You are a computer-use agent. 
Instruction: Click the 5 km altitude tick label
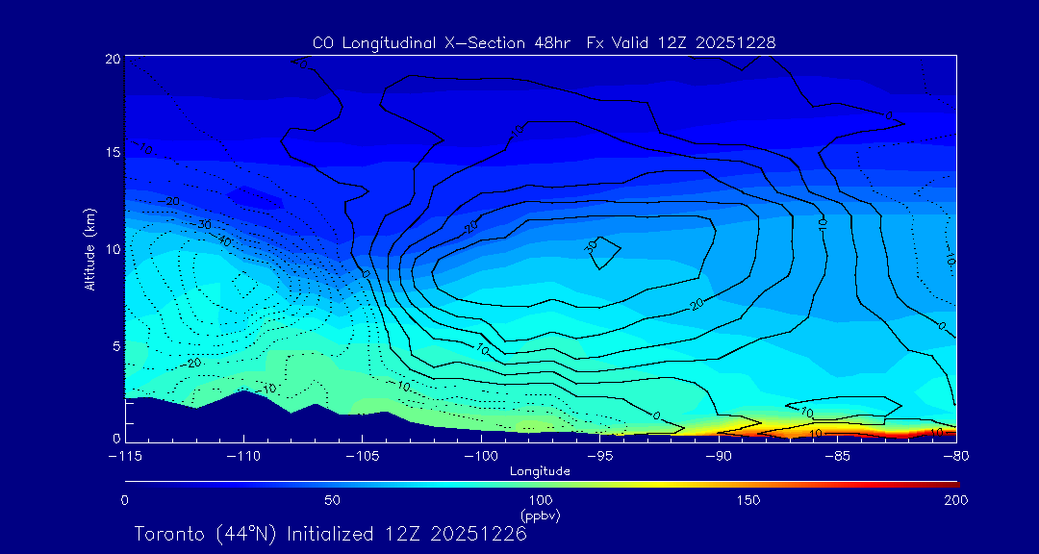[x=115, y=344]
